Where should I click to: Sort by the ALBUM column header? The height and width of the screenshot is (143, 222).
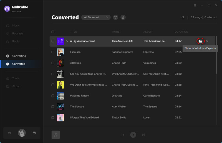pyautogui.click(x=148, y=32)
